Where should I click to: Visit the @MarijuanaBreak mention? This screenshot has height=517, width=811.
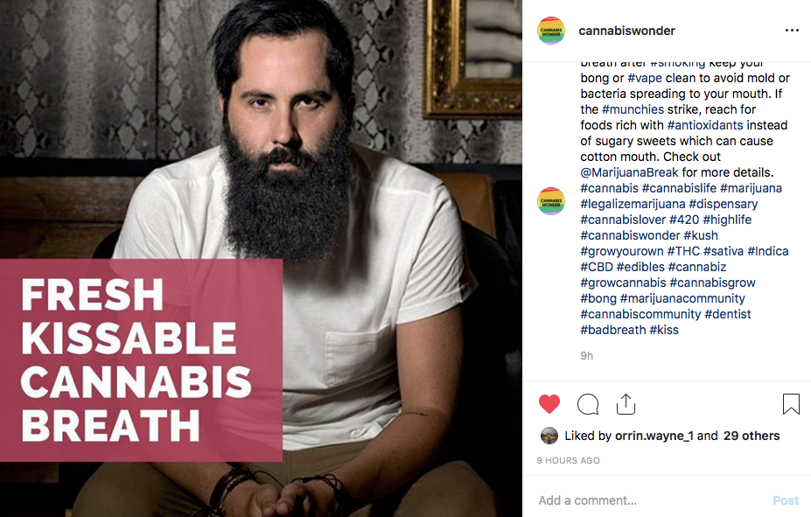point(629,172)
